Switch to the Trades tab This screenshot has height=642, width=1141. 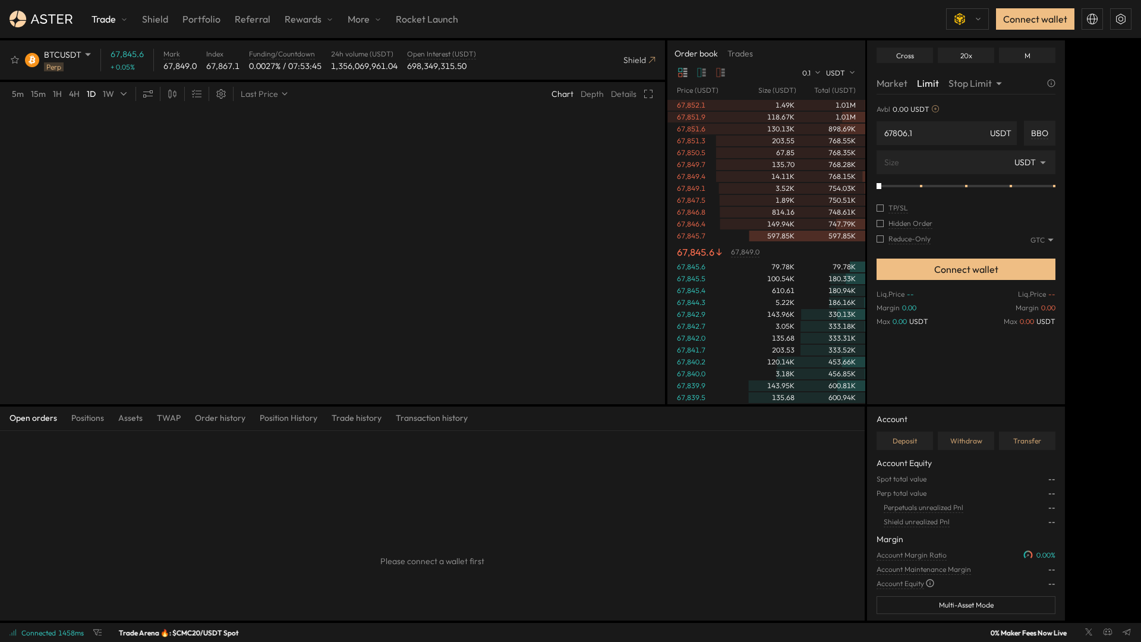coord(740,53)
